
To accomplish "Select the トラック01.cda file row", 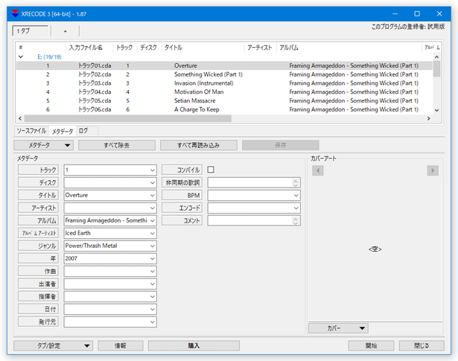I will [x=224, y=66].
